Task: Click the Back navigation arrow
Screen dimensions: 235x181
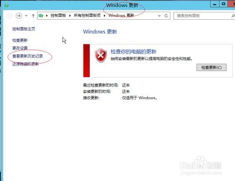Action: click(9, 16)
